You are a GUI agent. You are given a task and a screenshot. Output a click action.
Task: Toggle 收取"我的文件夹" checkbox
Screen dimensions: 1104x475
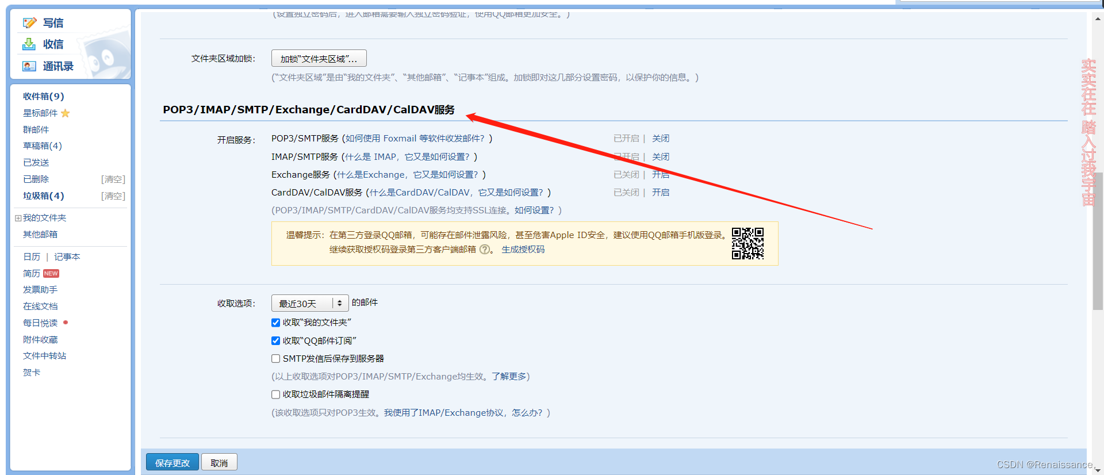[276, 323]
